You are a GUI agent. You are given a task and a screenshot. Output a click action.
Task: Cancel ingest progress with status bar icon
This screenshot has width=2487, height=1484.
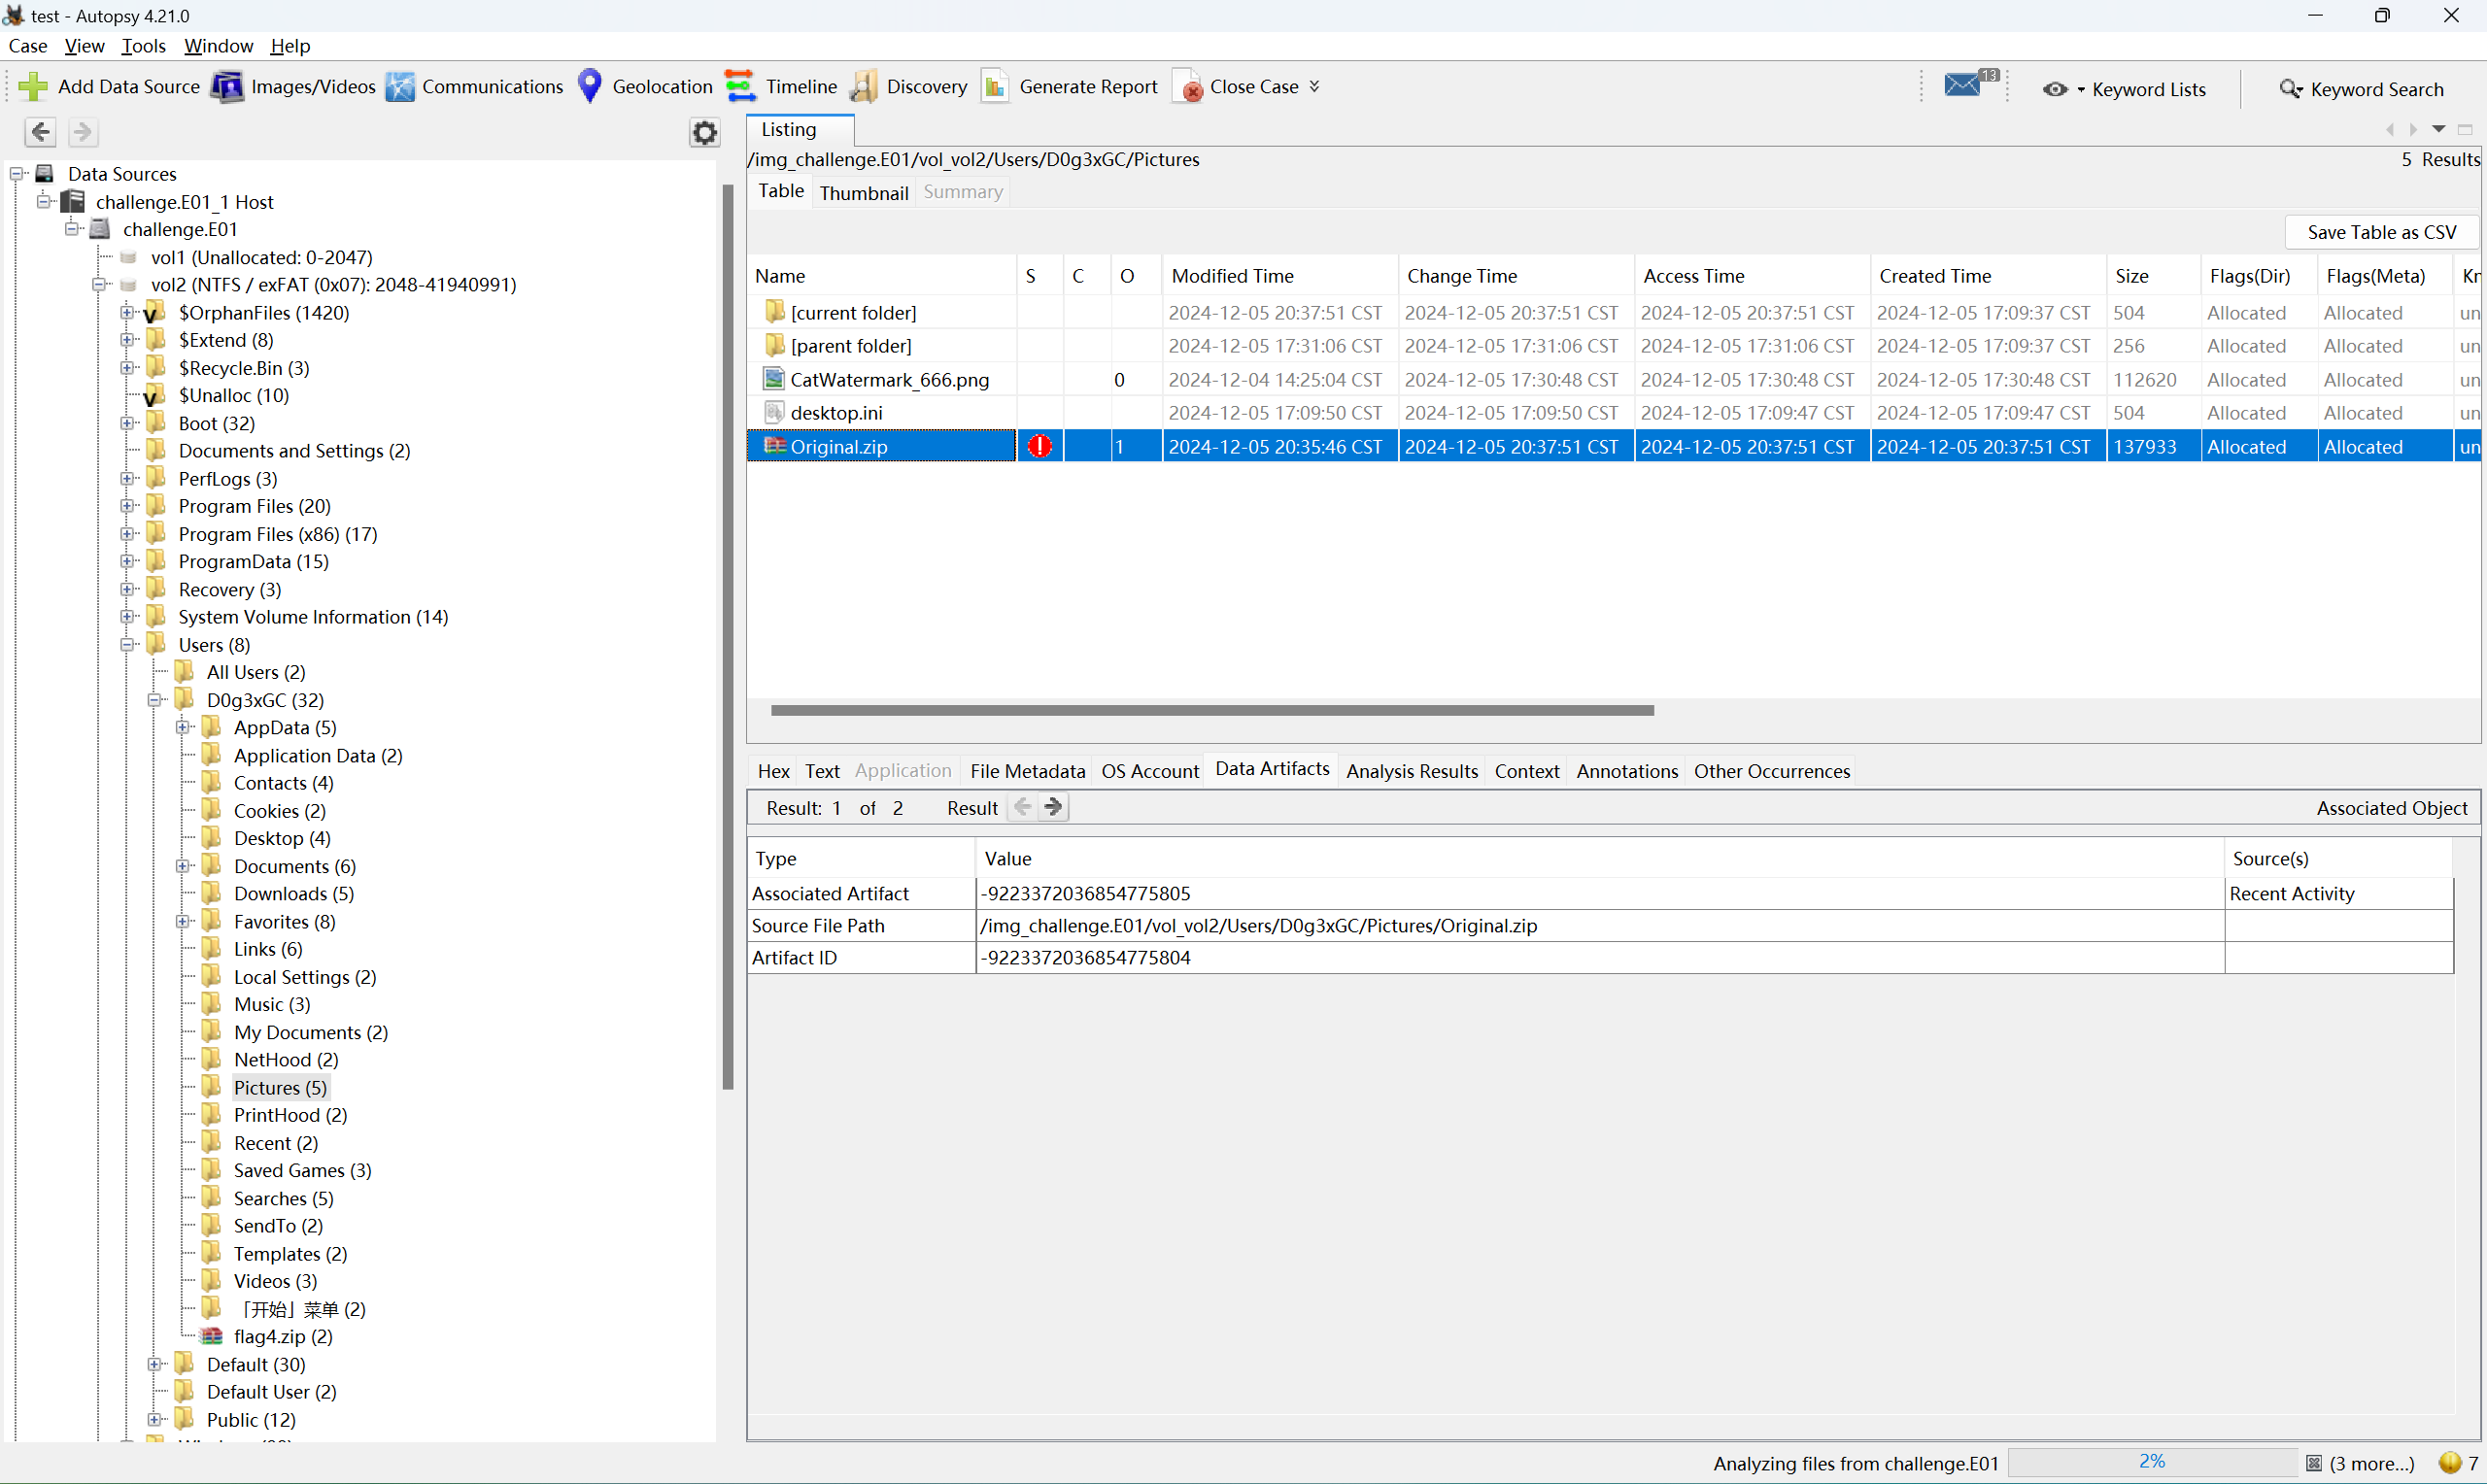(2314, 1463)
